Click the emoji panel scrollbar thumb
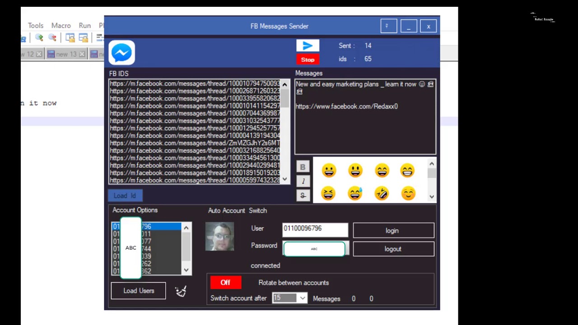Viewport: 578px width, 325px height. tap(432, 173)
